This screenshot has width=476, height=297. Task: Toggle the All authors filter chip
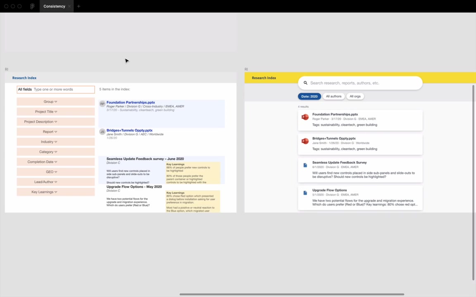(x=333, y=97)
